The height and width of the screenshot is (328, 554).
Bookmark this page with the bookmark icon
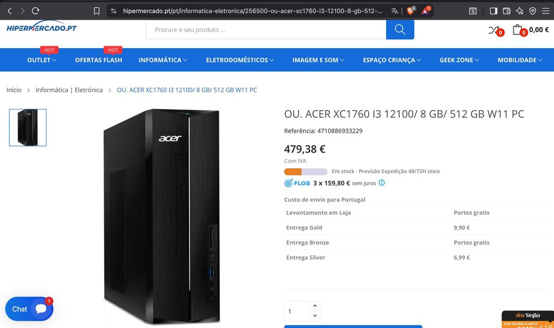96,11
